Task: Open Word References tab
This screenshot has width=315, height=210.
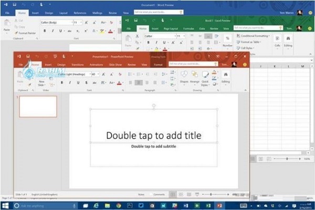Action: pos(80,13)
